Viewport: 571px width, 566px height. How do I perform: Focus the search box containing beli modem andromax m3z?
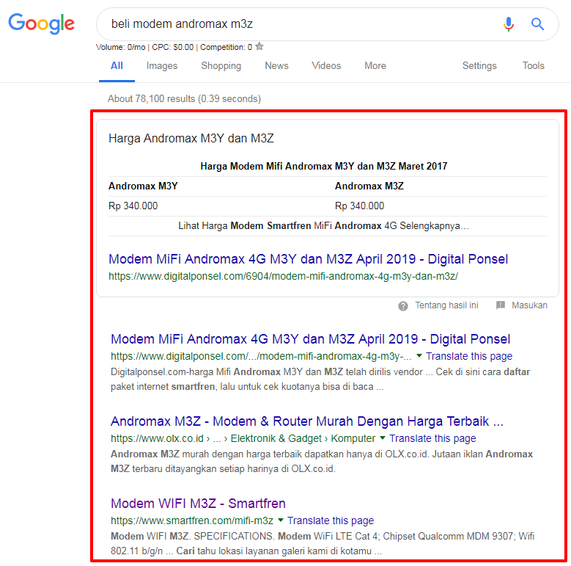click(x=293, y=24)
